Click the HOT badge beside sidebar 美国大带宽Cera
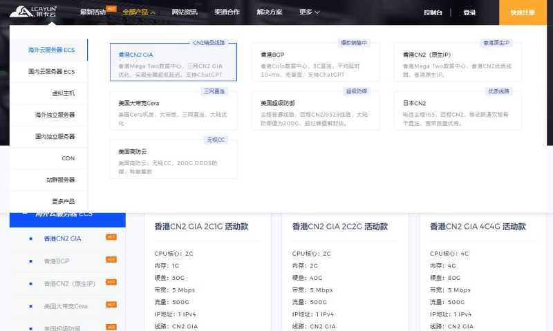The image size is (553, 331). (111, 305)
